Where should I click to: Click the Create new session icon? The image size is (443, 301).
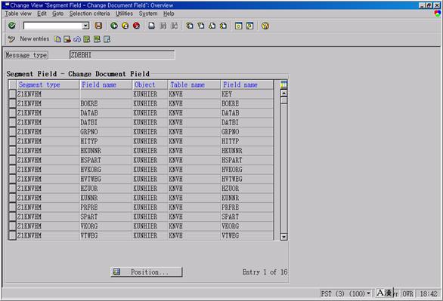click(x=238, y=26)
